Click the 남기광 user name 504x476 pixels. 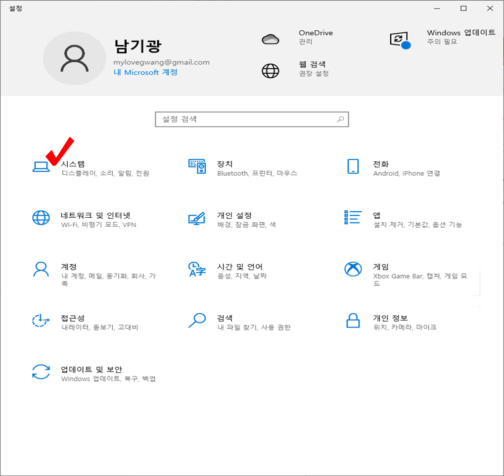[137, 46]
